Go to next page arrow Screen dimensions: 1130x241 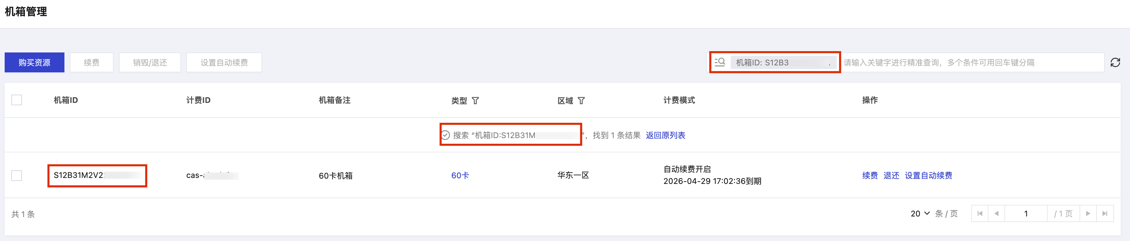(x=1088, y=214)
